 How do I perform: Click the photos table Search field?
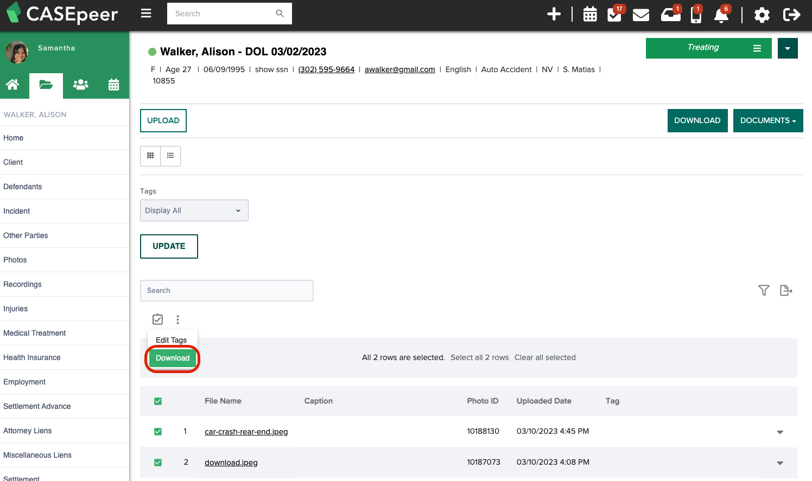227,291
